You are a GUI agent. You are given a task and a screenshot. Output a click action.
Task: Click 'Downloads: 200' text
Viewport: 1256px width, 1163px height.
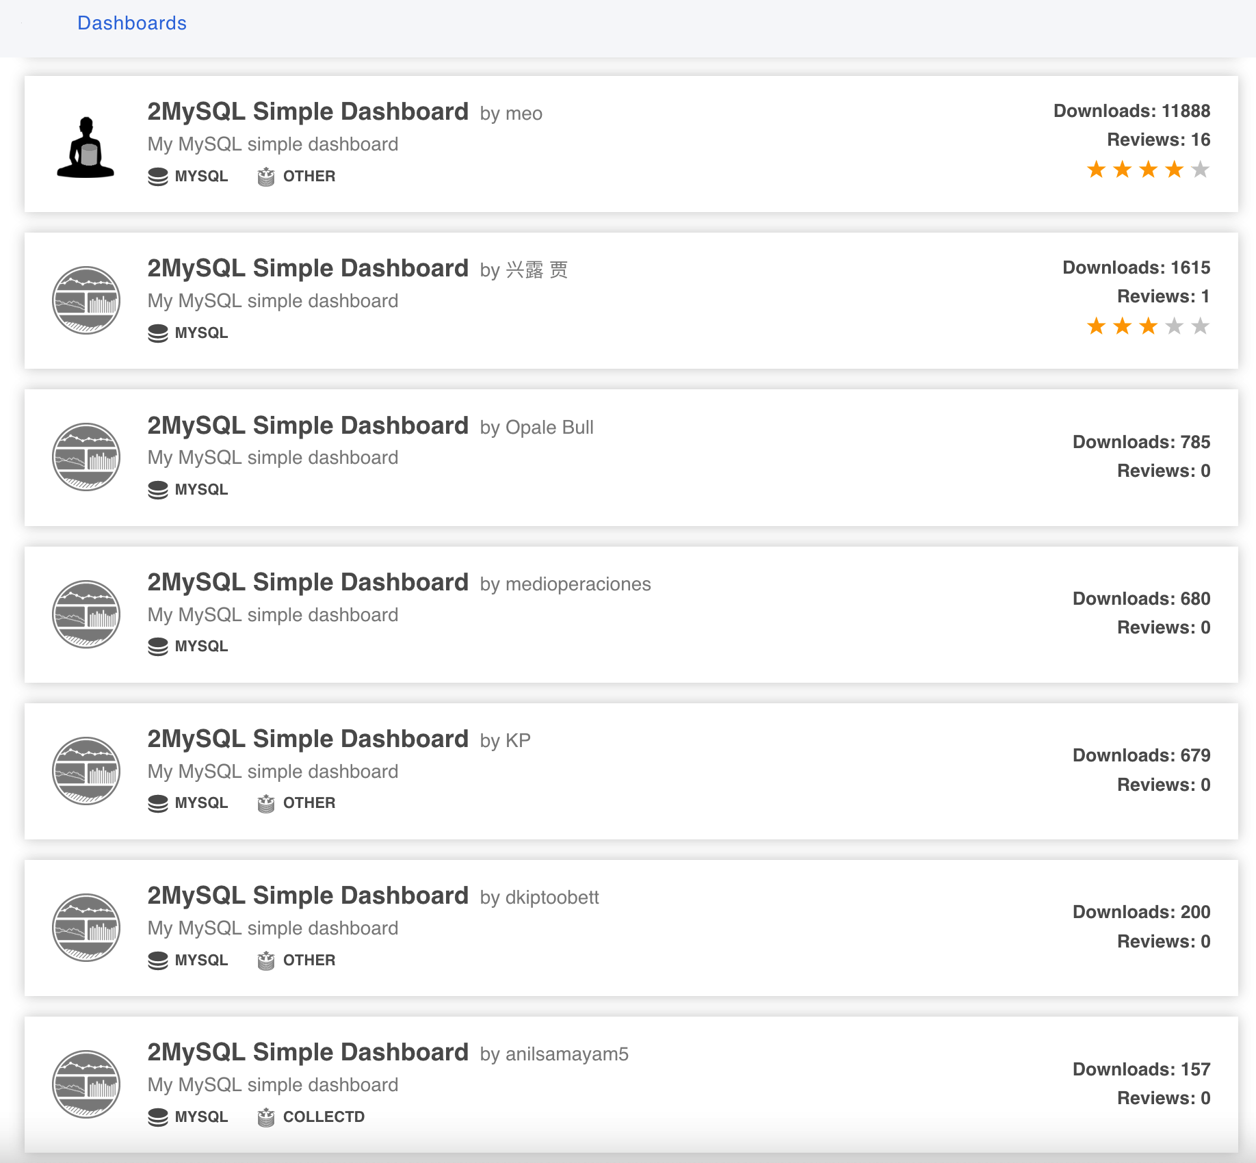click(x=1141, y=912)
